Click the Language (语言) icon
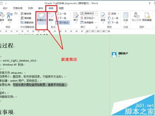 [10, 15]
